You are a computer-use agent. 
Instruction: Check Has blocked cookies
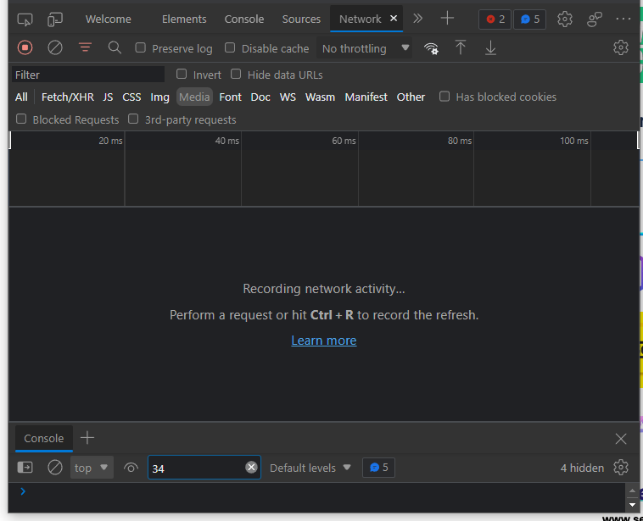[x=445, y=97]
